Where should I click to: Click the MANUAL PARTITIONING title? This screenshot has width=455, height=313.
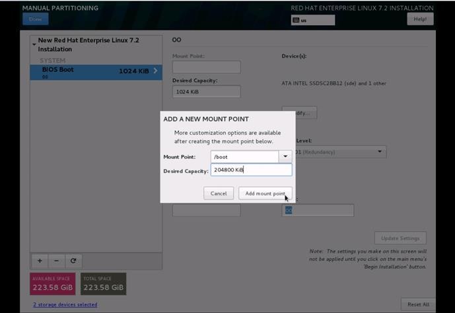click(60, 8)
